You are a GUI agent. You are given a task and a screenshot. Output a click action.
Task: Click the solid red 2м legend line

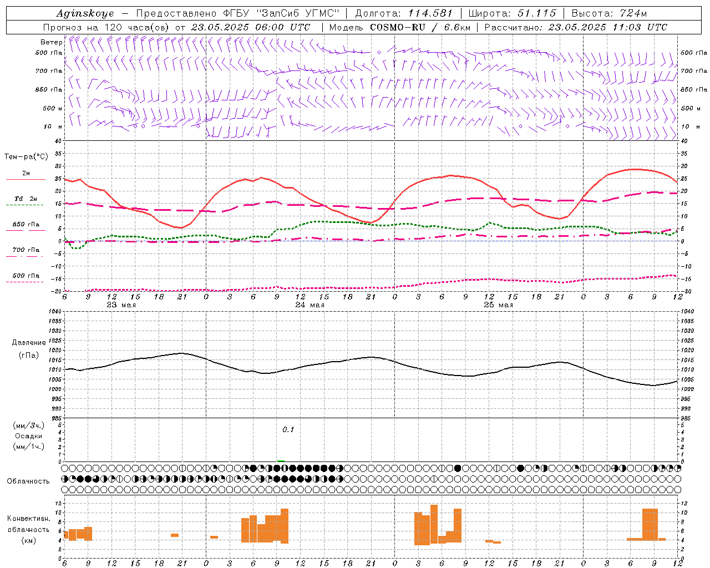tap(26, 179)
